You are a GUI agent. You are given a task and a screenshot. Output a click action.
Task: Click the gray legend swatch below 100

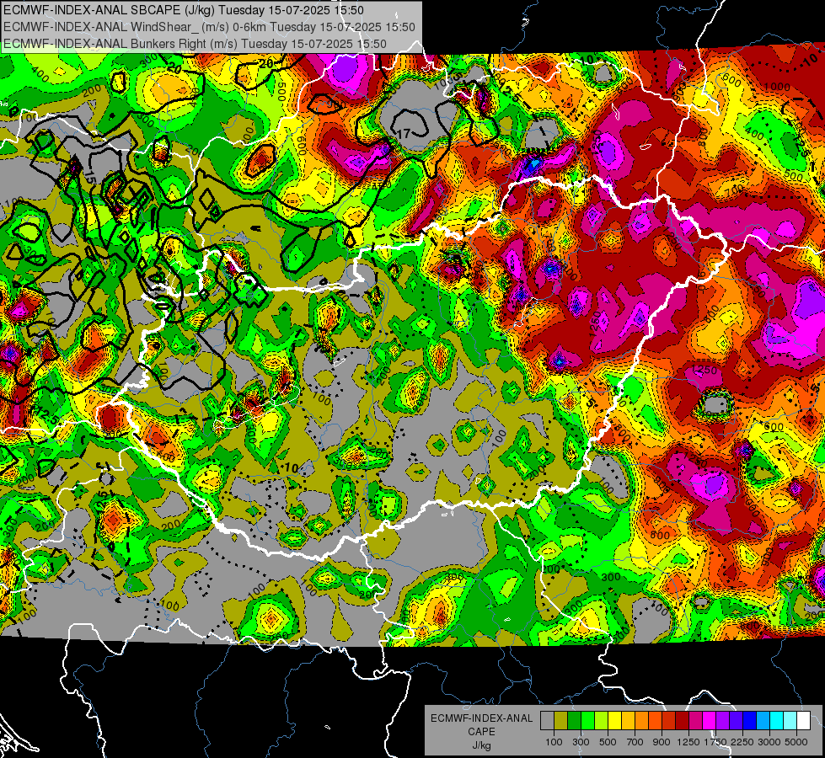click(547, 721)
